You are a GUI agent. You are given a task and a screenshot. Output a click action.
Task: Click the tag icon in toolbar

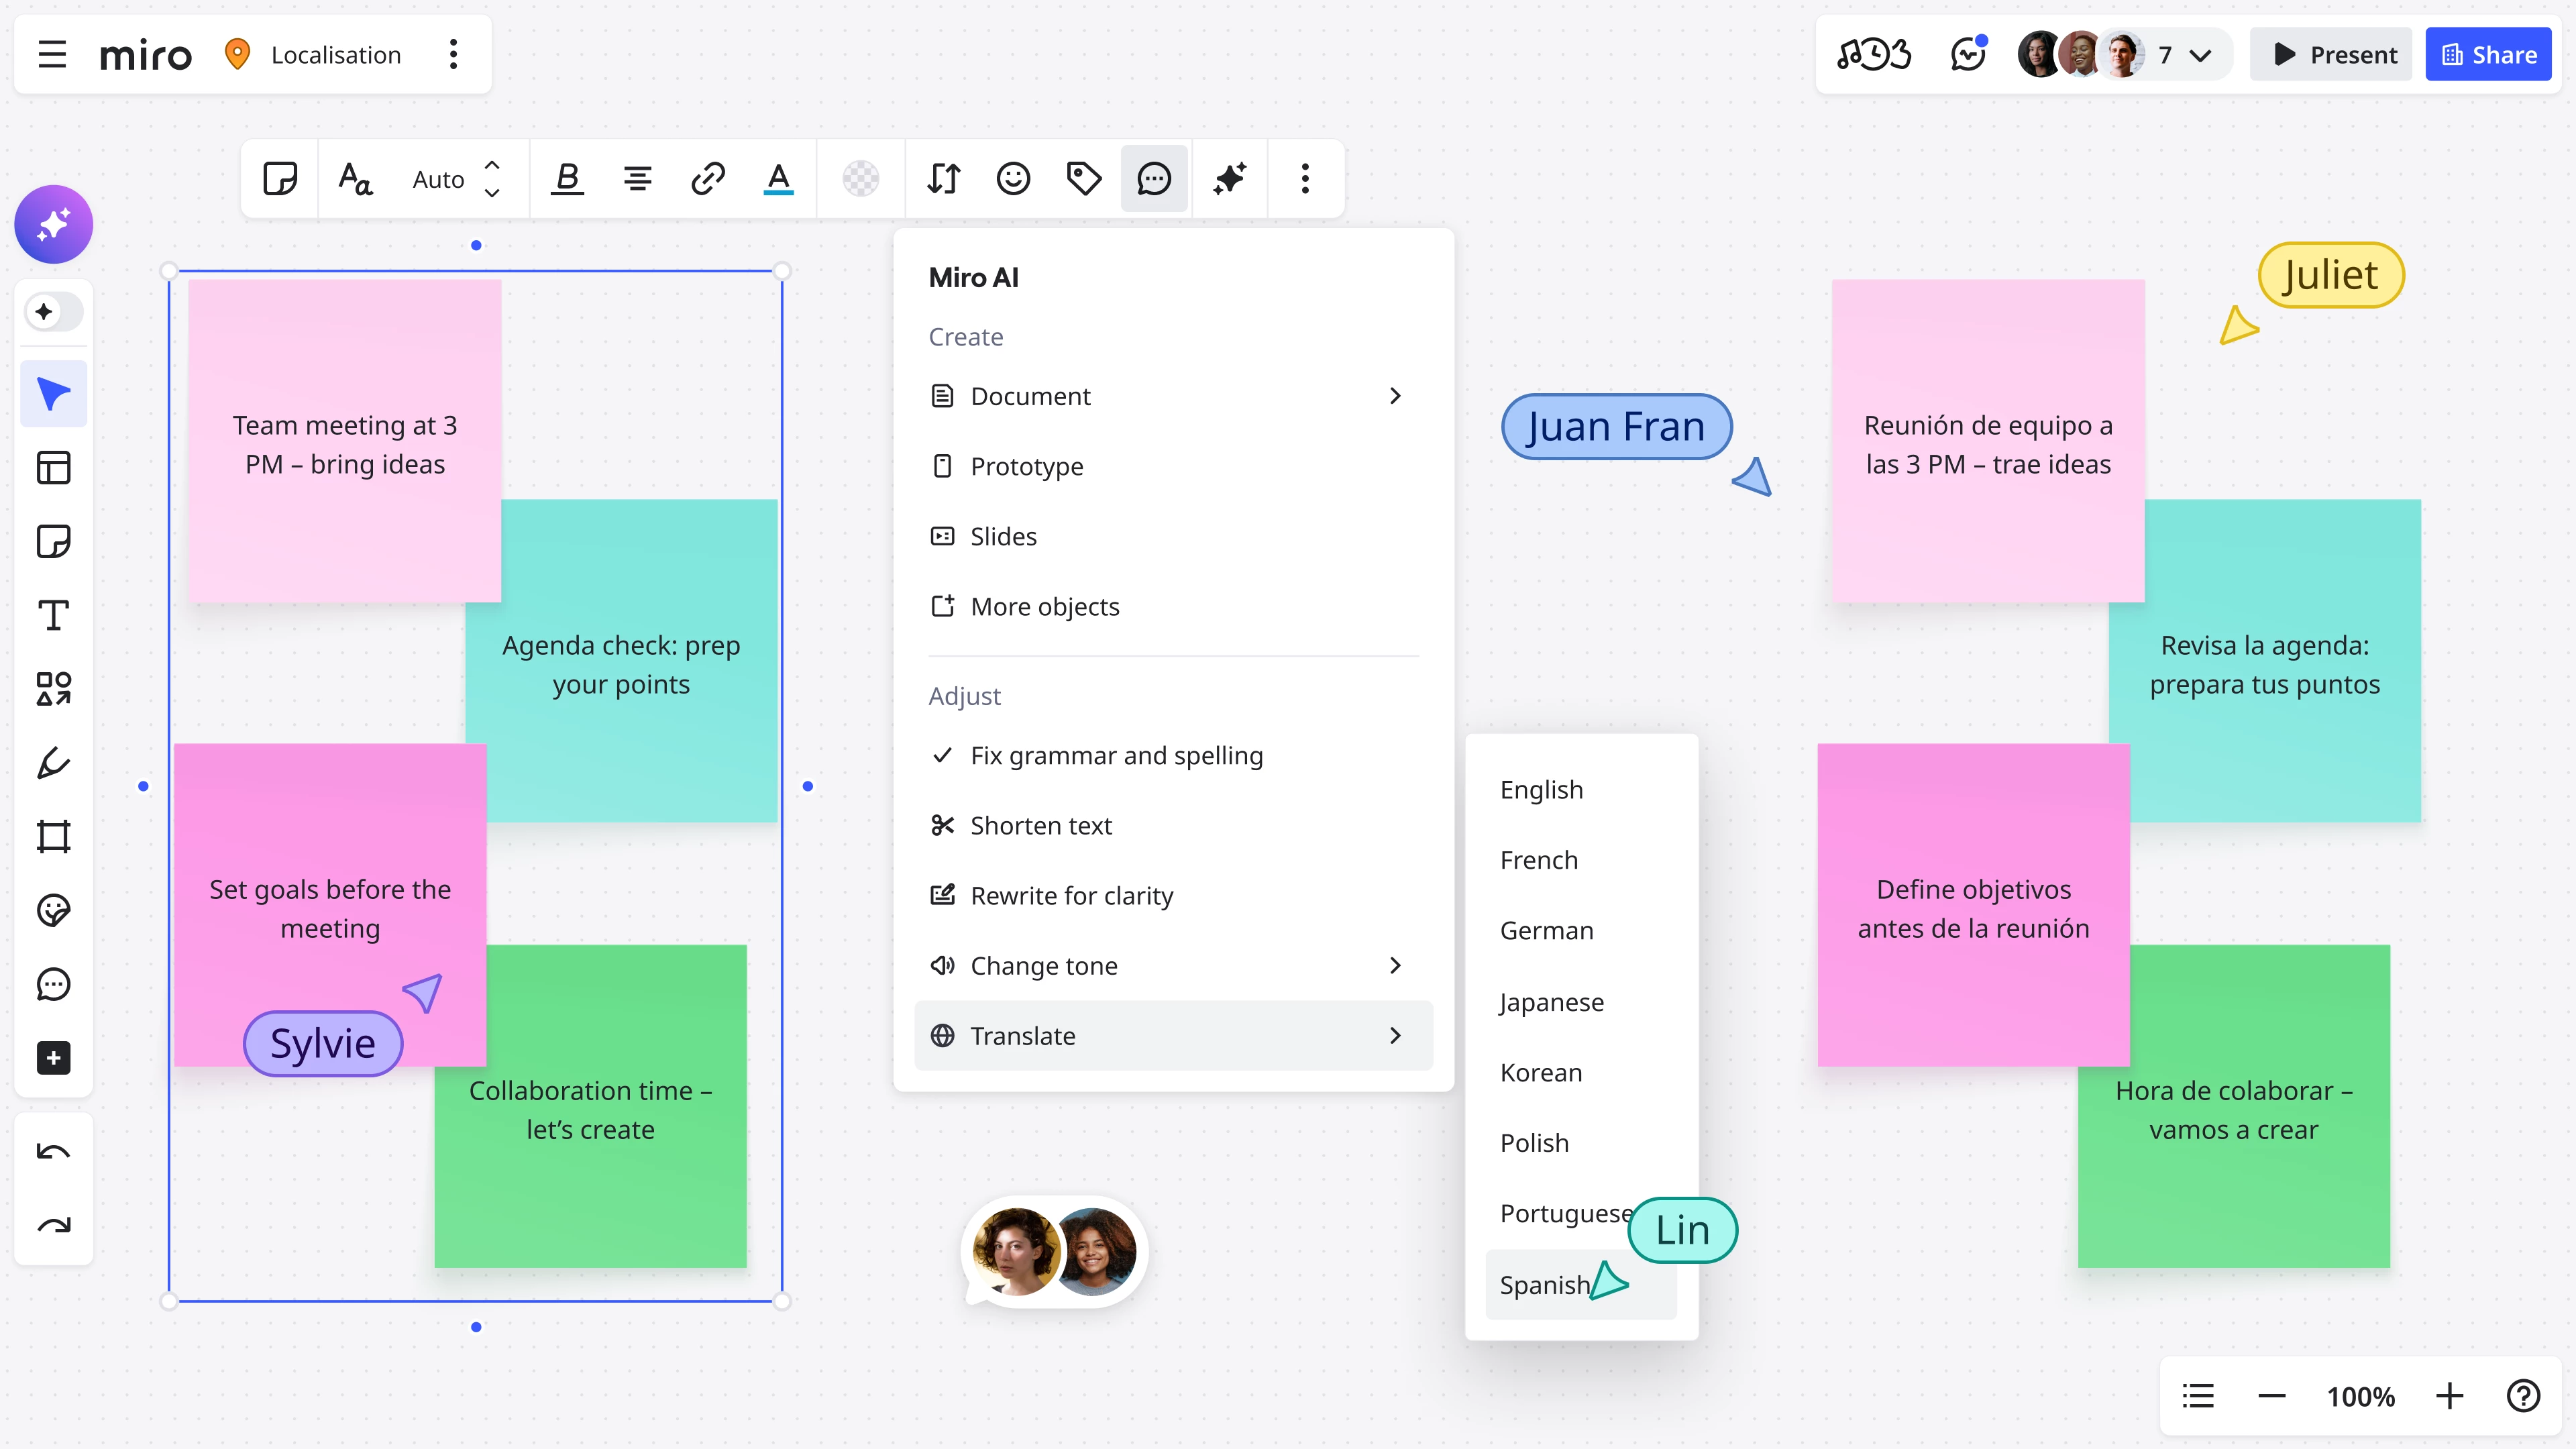click(x=1083, y=179)
